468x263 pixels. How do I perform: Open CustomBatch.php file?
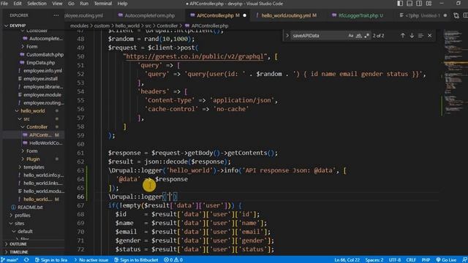(45, 55)
